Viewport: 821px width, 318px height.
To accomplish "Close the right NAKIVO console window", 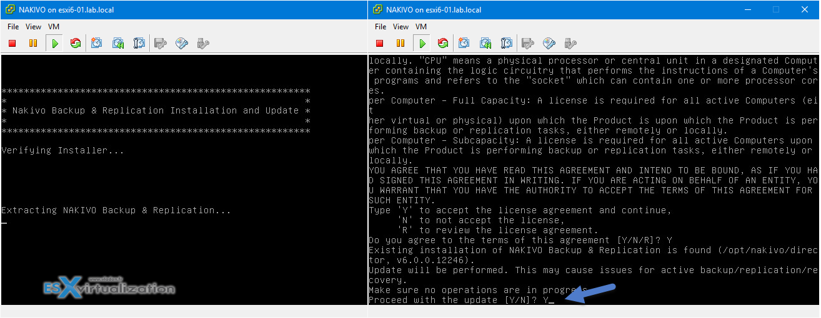I will [805, 9].
